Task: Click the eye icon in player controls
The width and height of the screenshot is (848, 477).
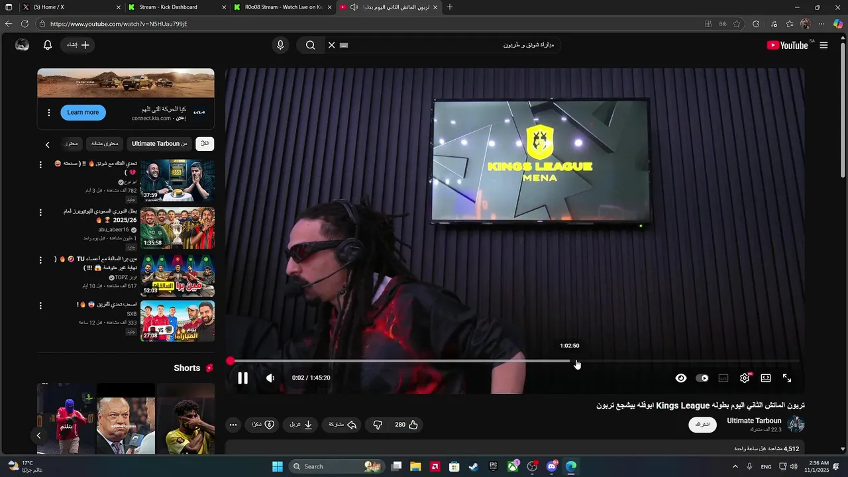Action: 681,378
